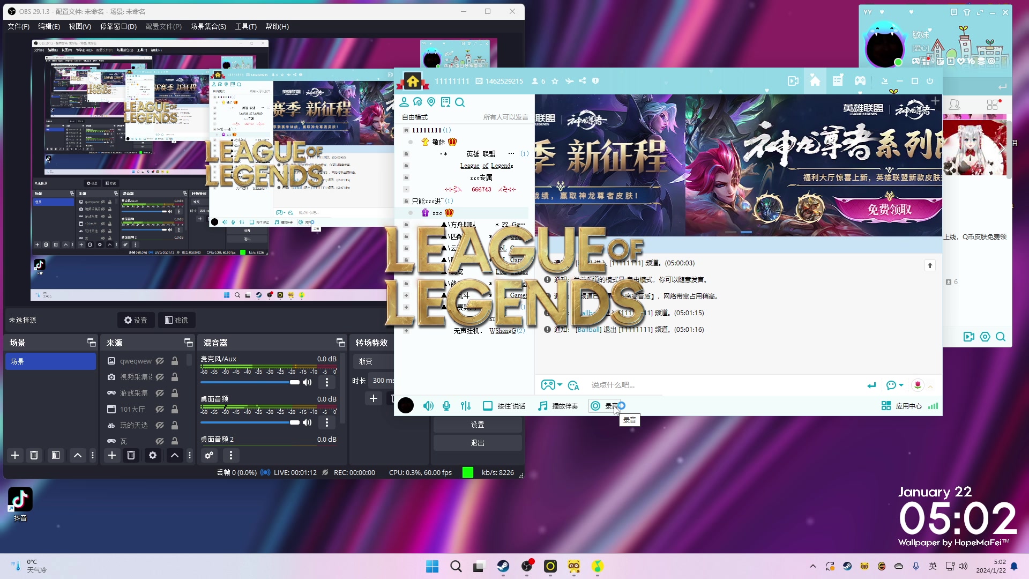This screenshot has height=579, width=1029.
Task: Click the 免费领取 banner button
Action: tap(890, 210)
